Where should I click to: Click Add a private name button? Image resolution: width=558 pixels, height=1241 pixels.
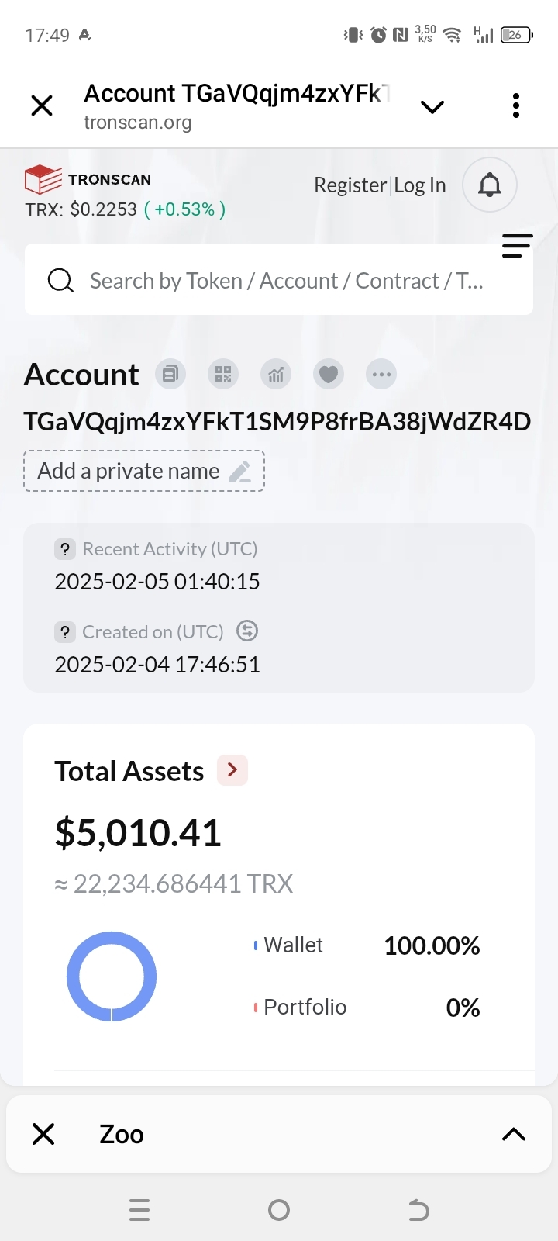[x=144, y=471]
